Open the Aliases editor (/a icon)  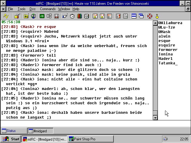tap(42, 16)
